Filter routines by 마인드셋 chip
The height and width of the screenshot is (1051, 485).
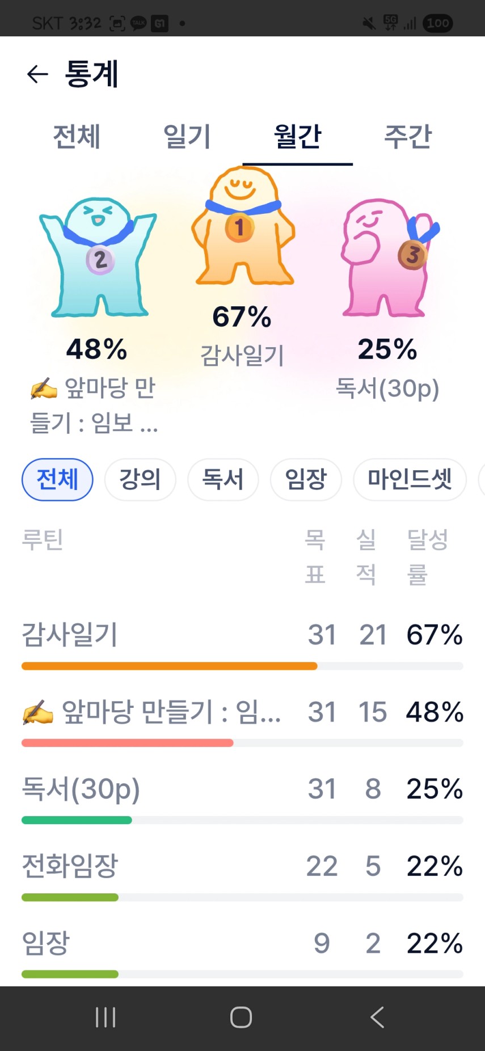[410, 479]
